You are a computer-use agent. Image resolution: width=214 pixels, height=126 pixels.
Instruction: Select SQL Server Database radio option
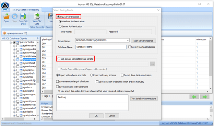click(59, 17)
